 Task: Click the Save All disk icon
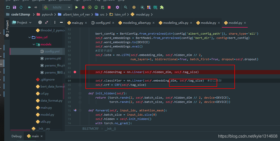tap(15, 7)
